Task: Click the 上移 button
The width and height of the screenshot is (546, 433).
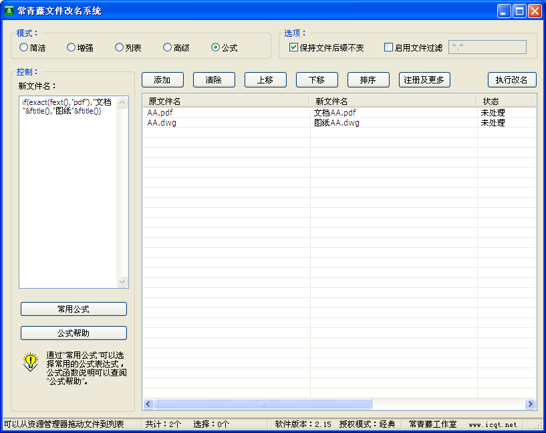Action: [266, 80]
